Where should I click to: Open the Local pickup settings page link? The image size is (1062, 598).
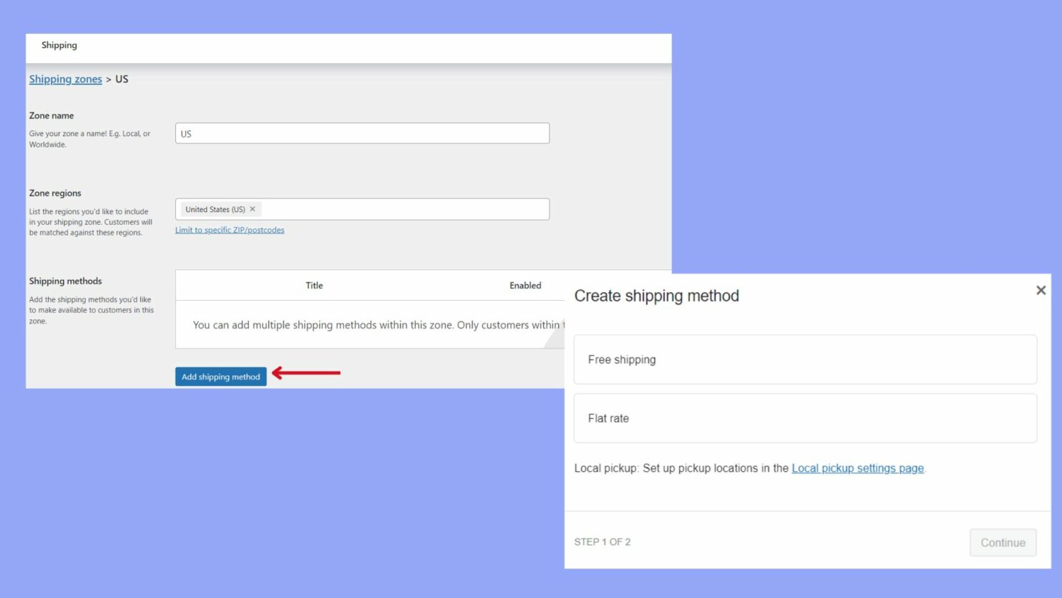pos(857,468)
